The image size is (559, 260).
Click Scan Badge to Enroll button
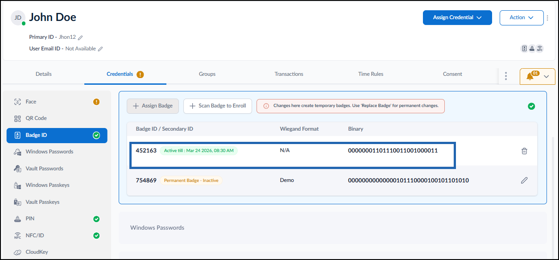coord(218,106)
